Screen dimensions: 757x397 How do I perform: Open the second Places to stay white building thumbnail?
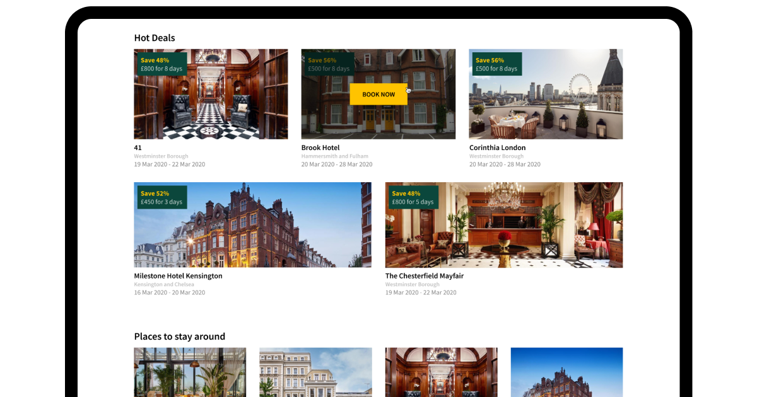pyautogui.click(x=315, y=372)
